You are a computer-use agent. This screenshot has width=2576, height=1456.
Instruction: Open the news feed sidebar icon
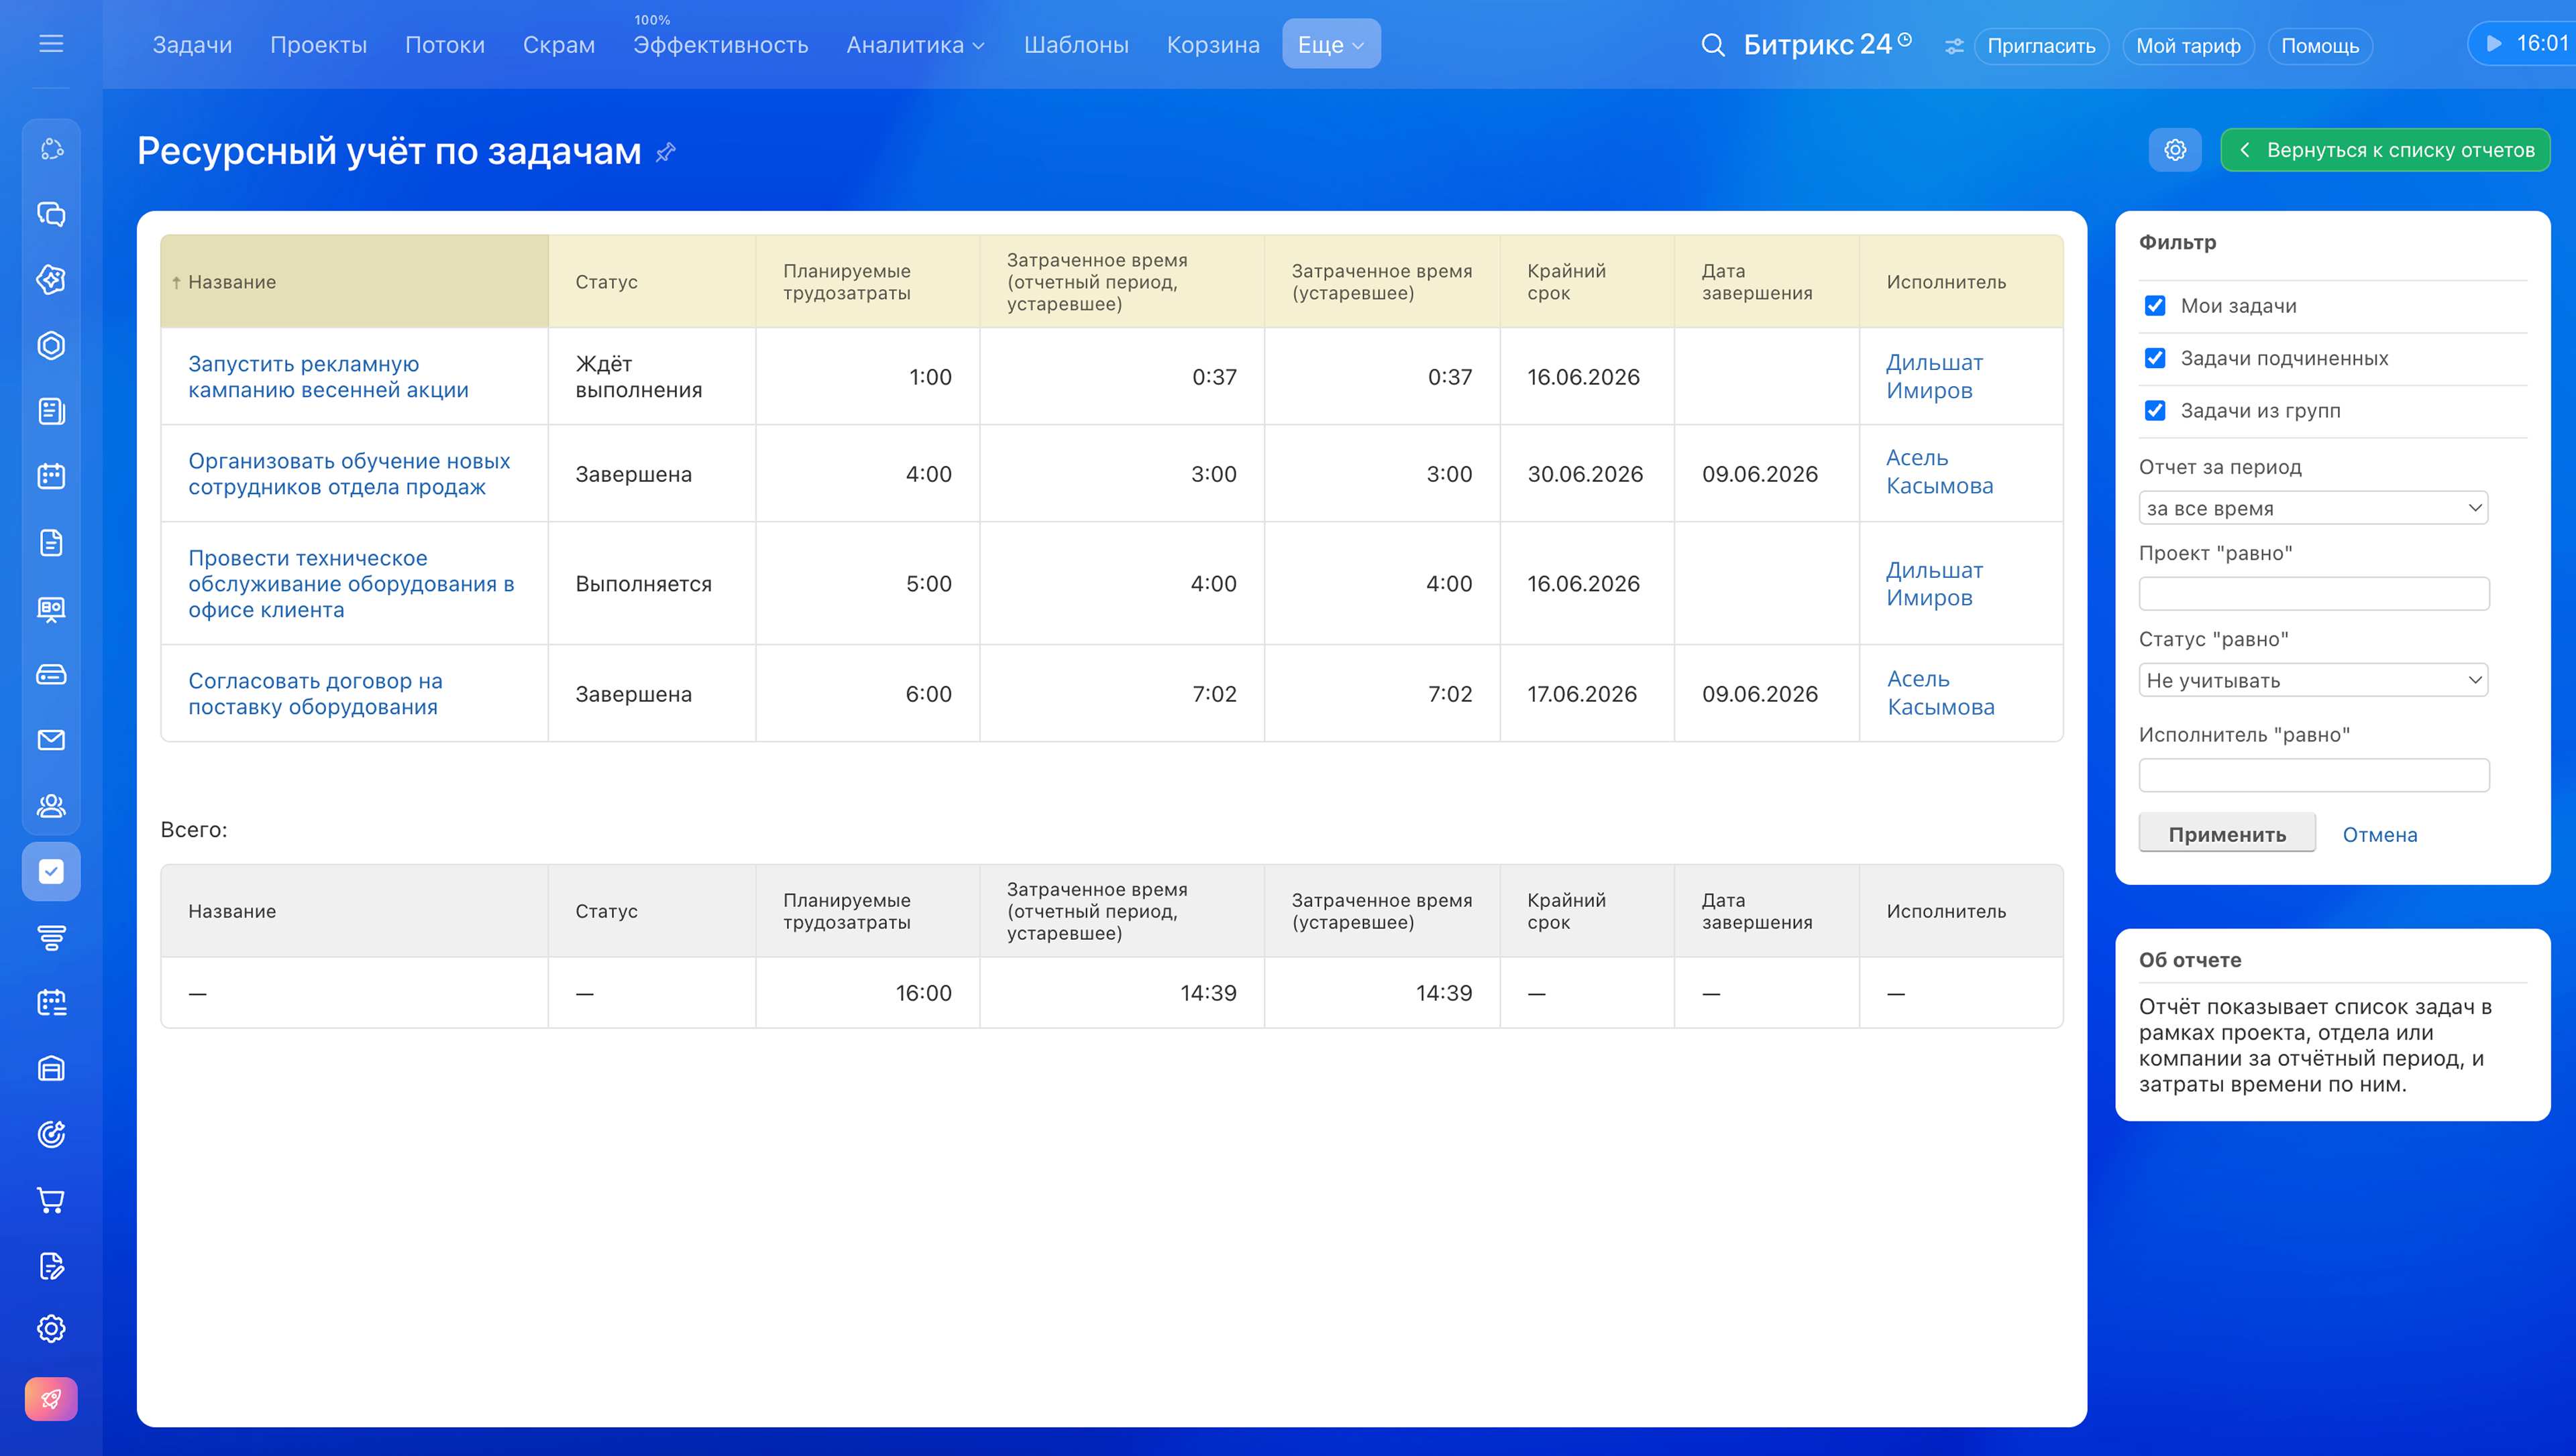(51, 411)
